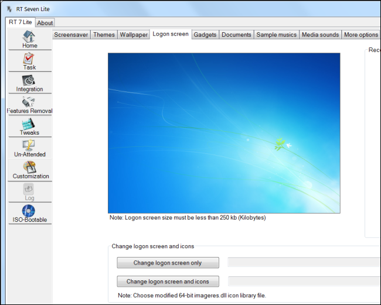
Task: Click Change logon screen only button
Action: [x=168, y=263]
